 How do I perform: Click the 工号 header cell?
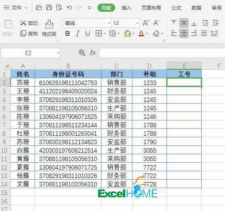click(x=184, y=74)
